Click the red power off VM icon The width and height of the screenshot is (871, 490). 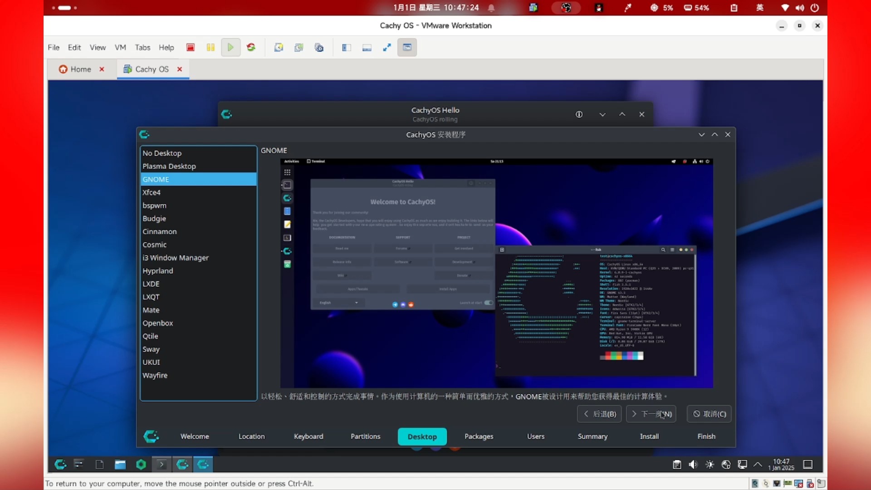tap(191, 47)
